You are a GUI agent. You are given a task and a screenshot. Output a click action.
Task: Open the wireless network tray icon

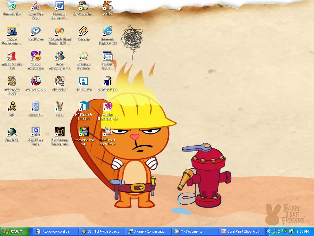click(280, 231)
